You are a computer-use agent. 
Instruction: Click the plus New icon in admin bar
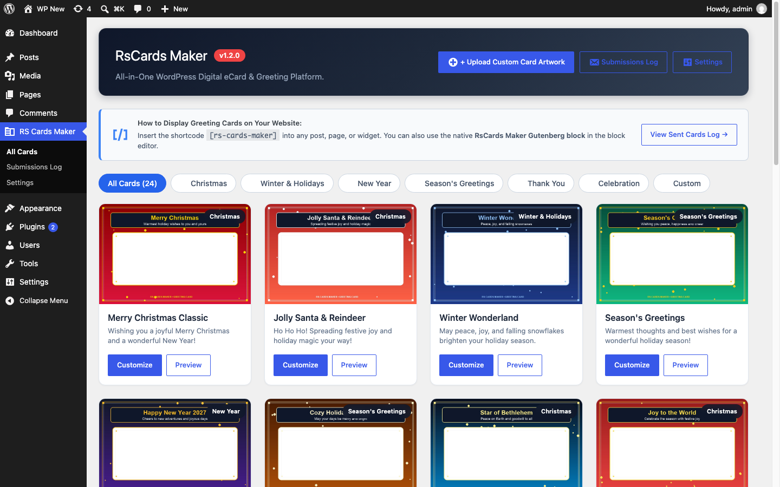click(165, 9)
